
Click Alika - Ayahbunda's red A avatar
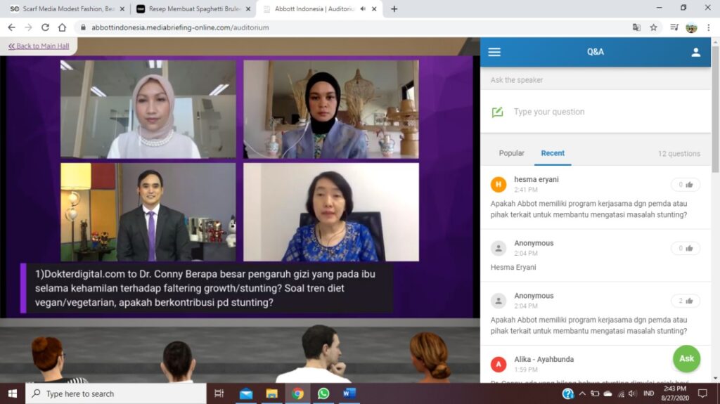[x=499, y=364]
